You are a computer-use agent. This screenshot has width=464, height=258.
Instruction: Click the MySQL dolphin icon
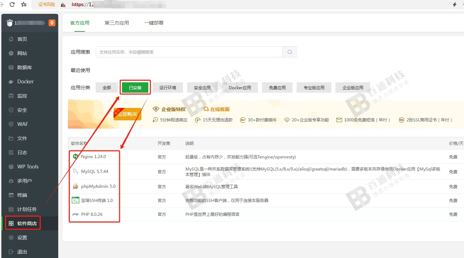[75, 172]
